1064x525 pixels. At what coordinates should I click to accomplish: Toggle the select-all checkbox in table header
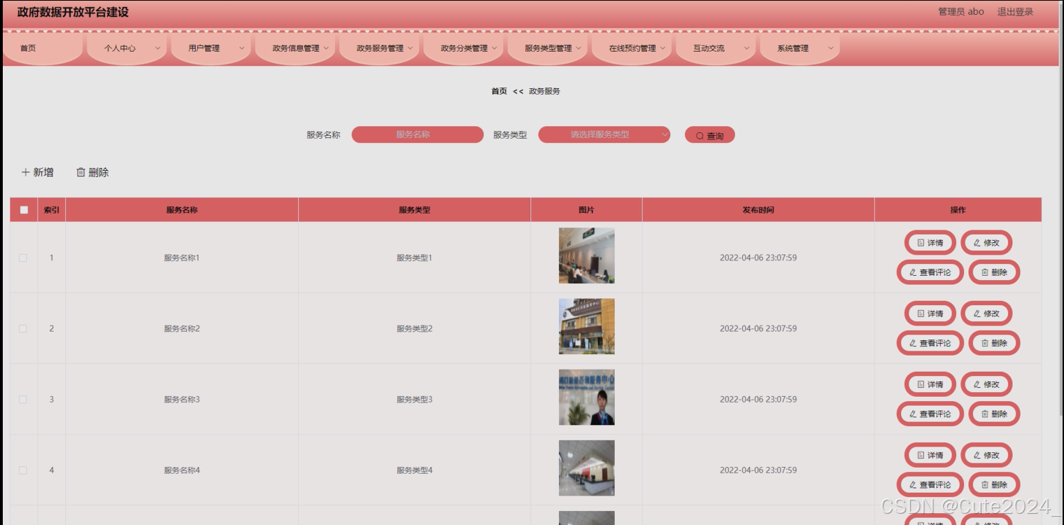(x=24, y=210)
